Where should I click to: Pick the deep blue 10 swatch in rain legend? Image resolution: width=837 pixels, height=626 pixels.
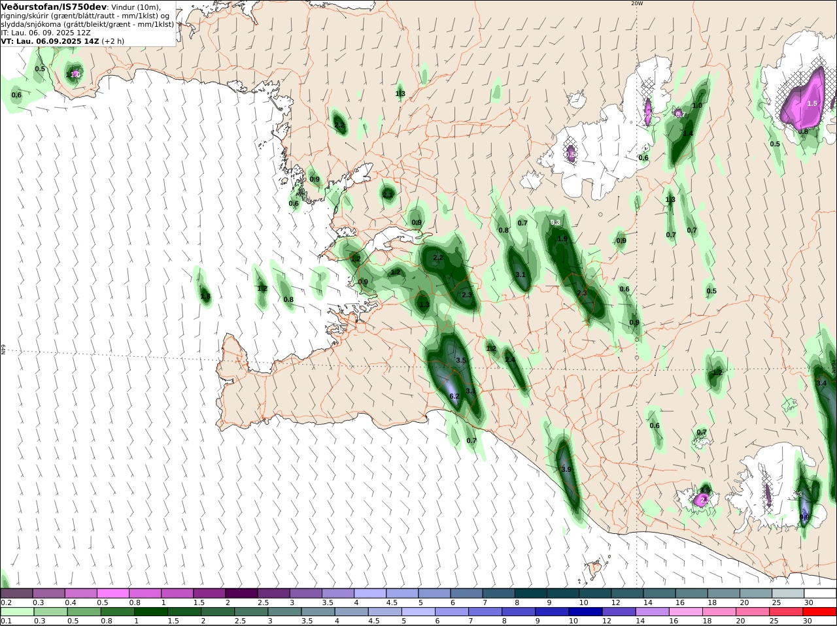[585, 612]
